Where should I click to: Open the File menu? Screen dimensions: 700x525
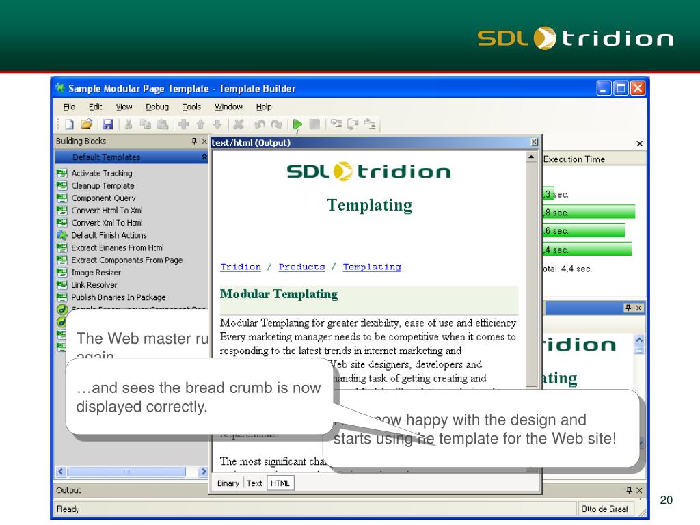tap(69, 107)
